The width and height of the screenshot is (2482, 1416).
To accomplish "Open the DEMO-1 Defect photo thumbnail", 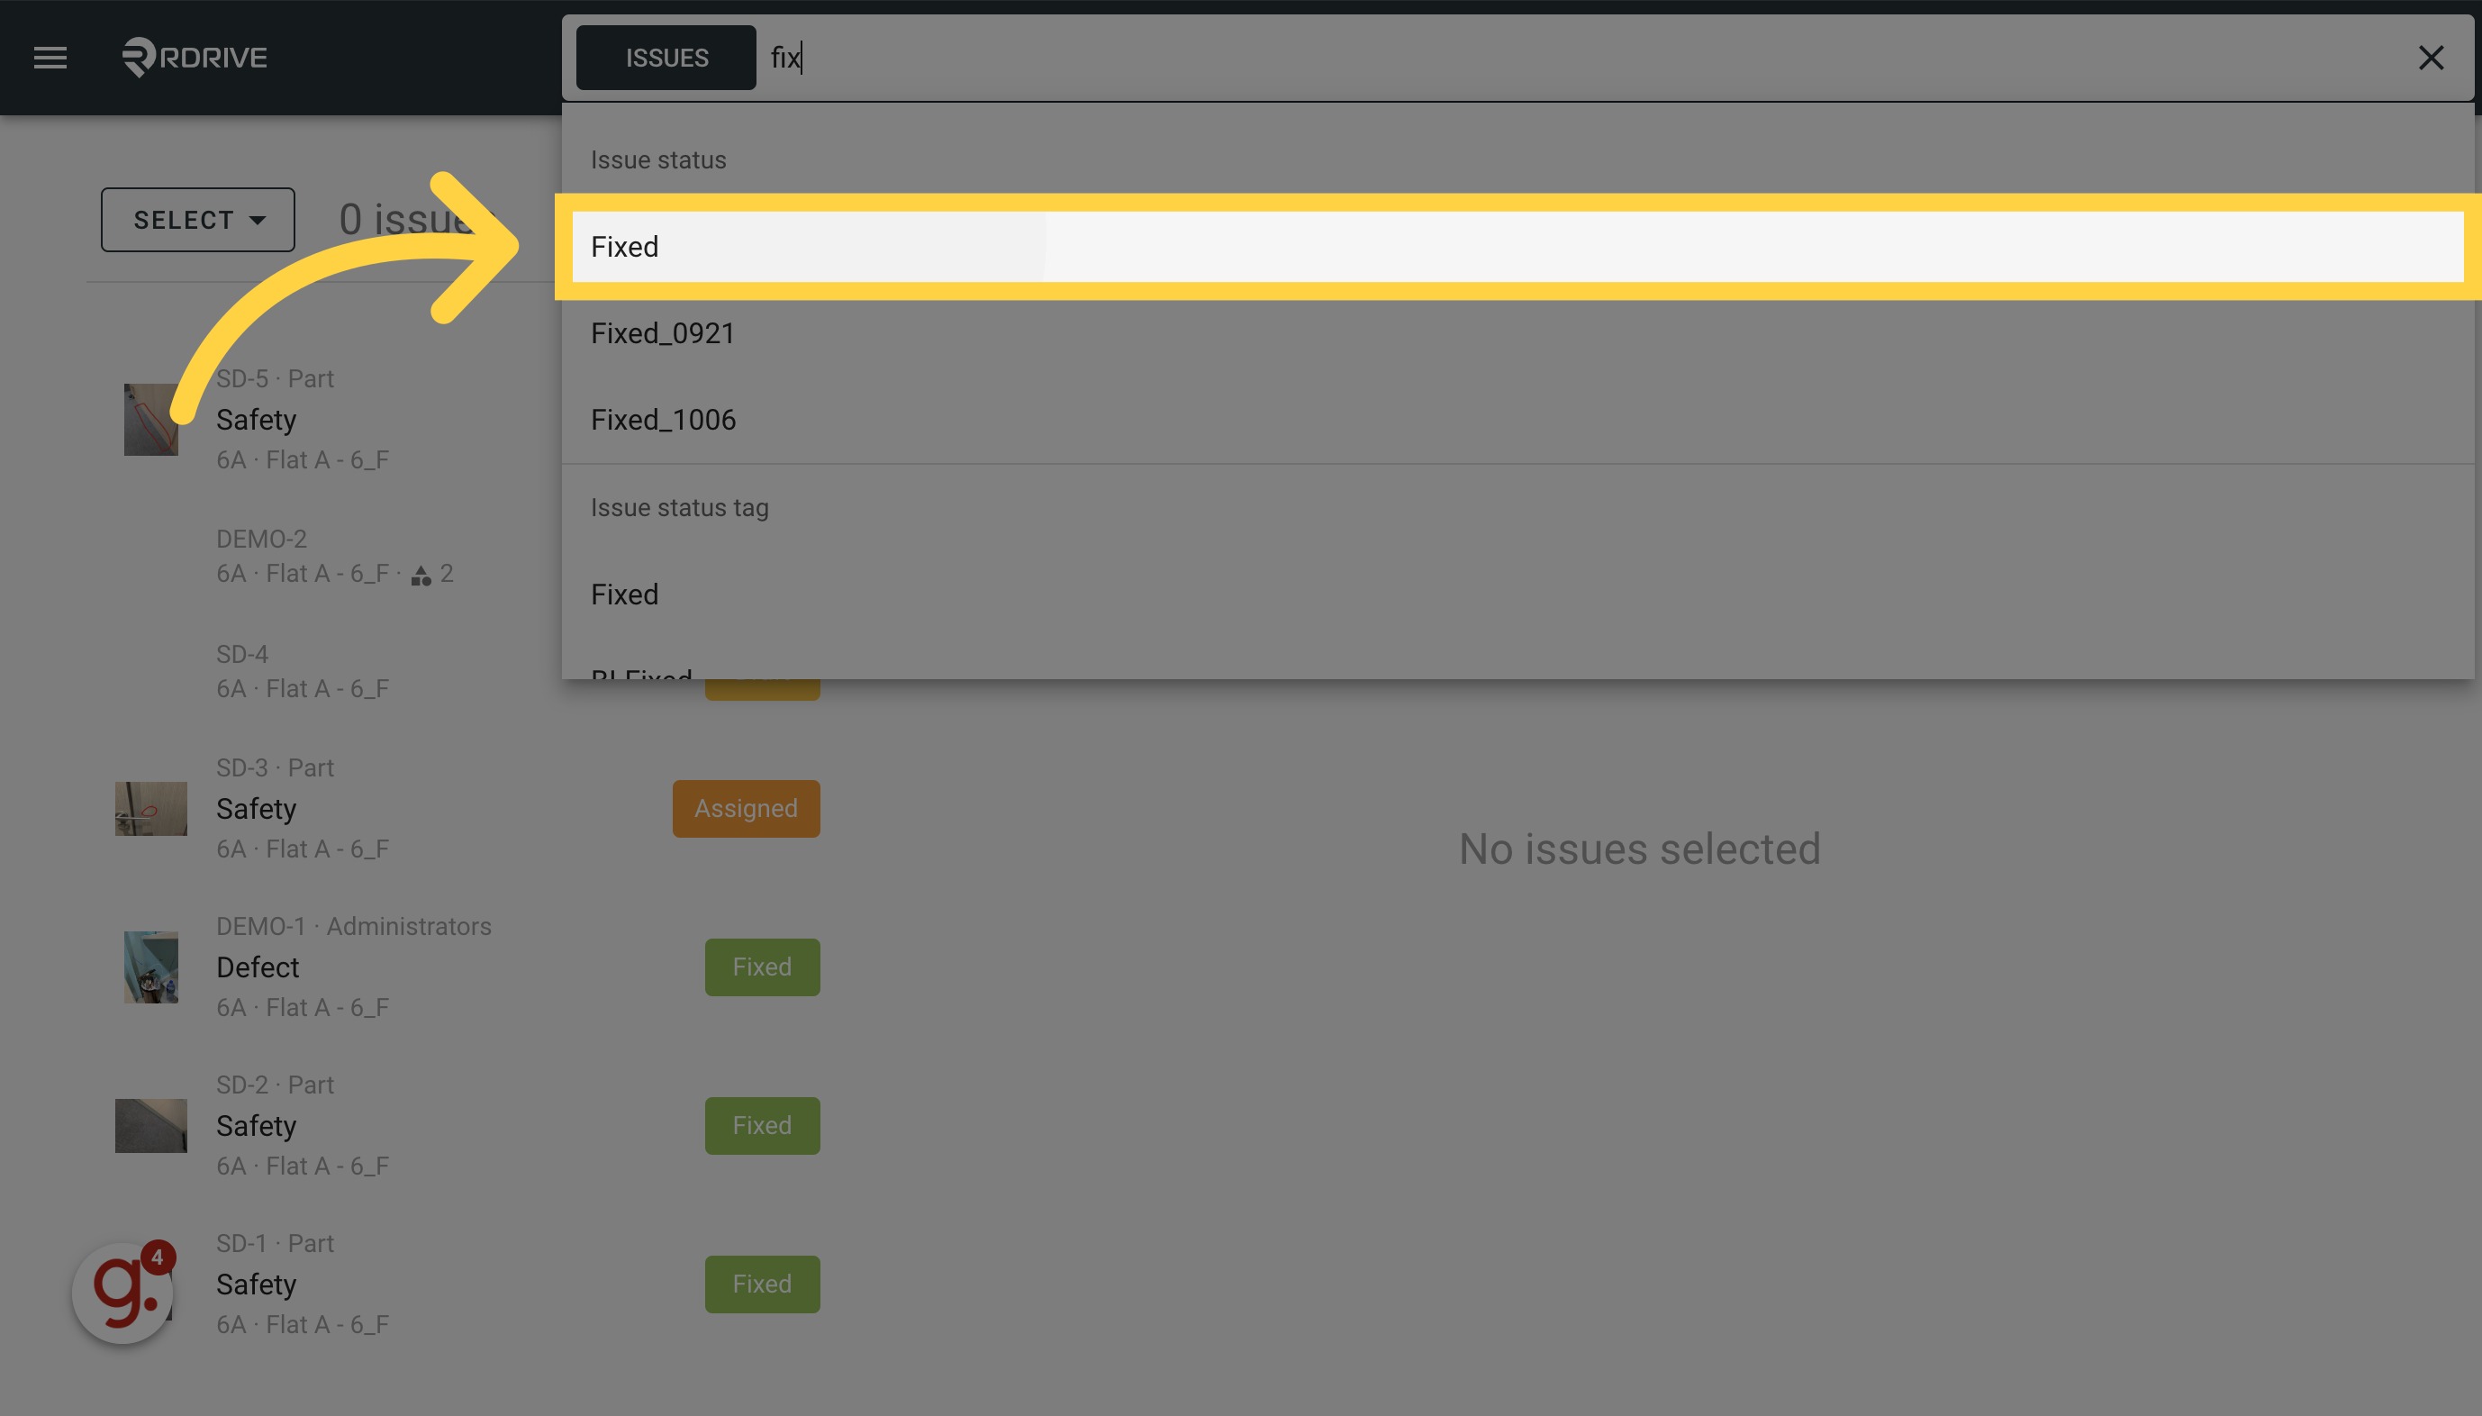I will pos(150,967).
